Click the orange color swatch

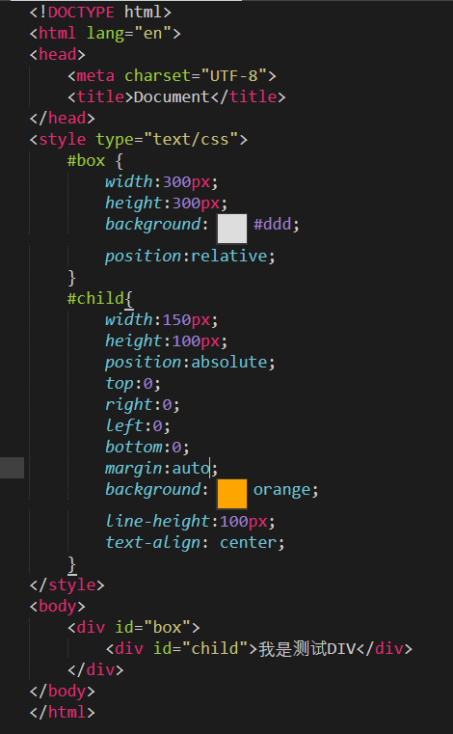232,494
